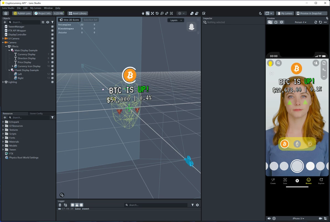Switch to View 2D Scene
The height and width of the screenshot is (222, 330).
[x=70, y=20]
